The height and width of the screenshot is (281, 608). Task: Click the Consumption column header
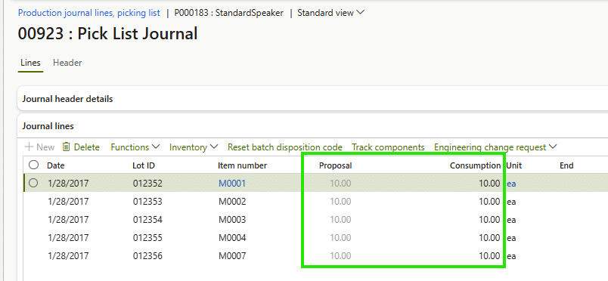coord(476,165)
